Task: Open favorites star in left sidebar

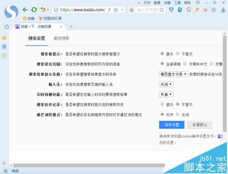Action: click(4, 38)
